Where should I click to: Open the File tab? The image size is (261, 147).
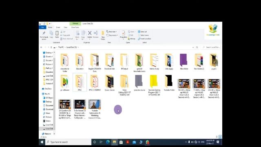click(42, 27)
